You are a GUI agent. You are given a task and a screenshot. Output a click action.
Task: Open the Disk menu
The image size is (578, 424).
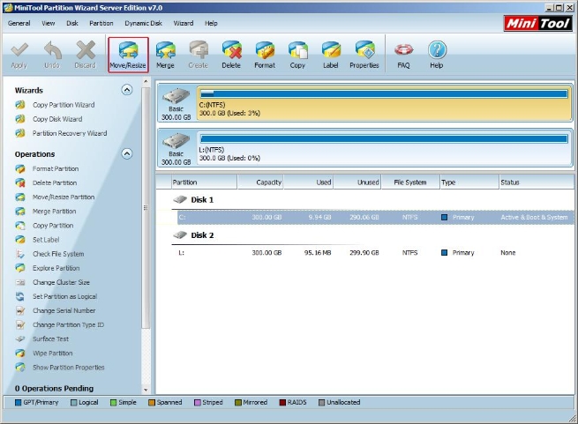pos(72,23)
